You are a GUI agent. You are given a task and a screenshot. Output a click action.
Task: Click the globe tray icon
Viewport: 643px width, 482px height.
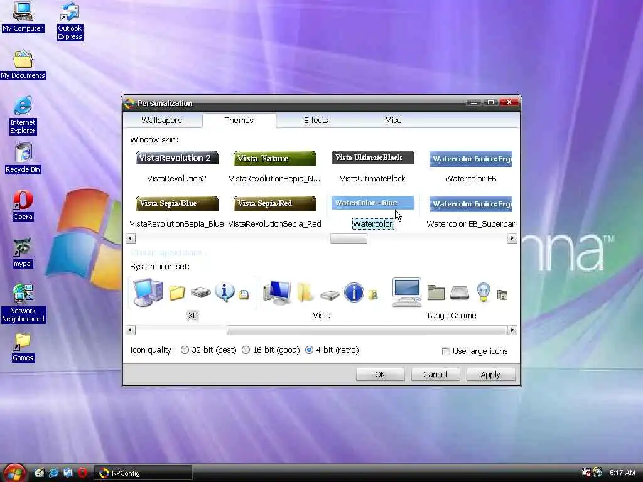pyautogui.click(x=598, y=473)
